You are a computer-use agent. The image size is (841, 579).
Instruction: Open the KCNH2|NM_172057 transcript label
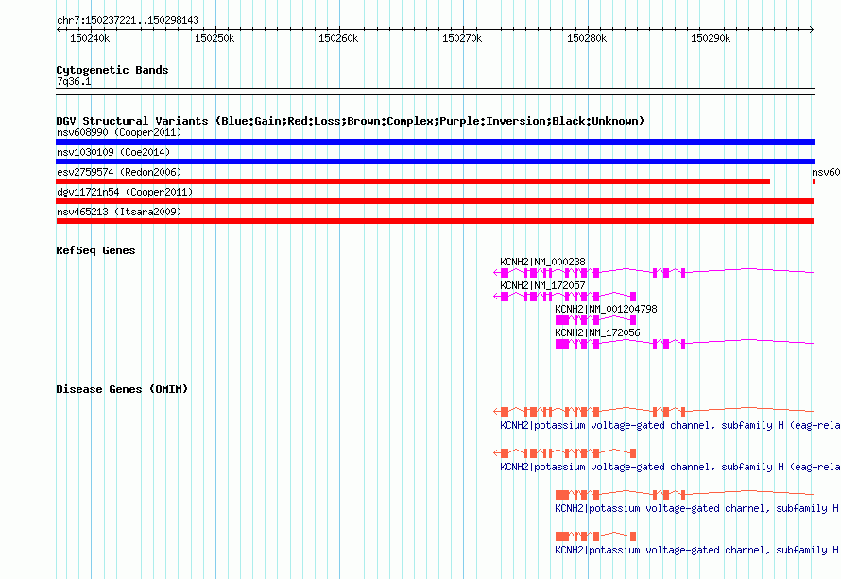(x=542, y=285)
